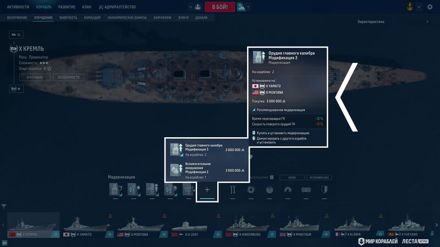Choose Купить и установить модернизацию option
Viewport: 440px width, 247px height.
point(280,133)
